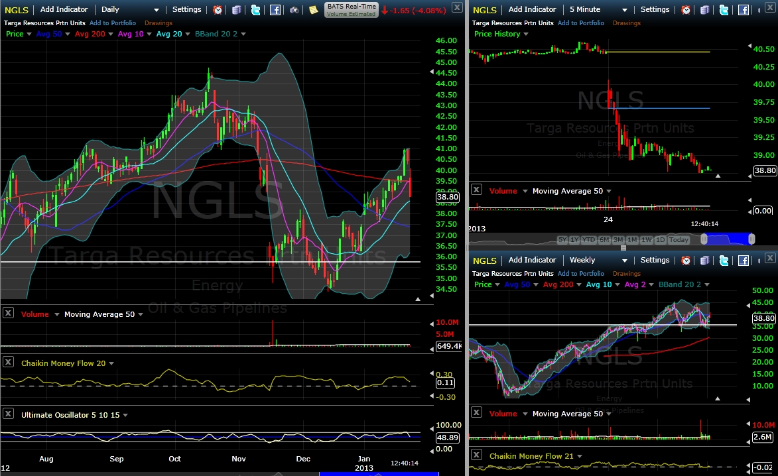
Task: Click Facebook icon on Weekly chart
Action: click(x=744, y=261)
